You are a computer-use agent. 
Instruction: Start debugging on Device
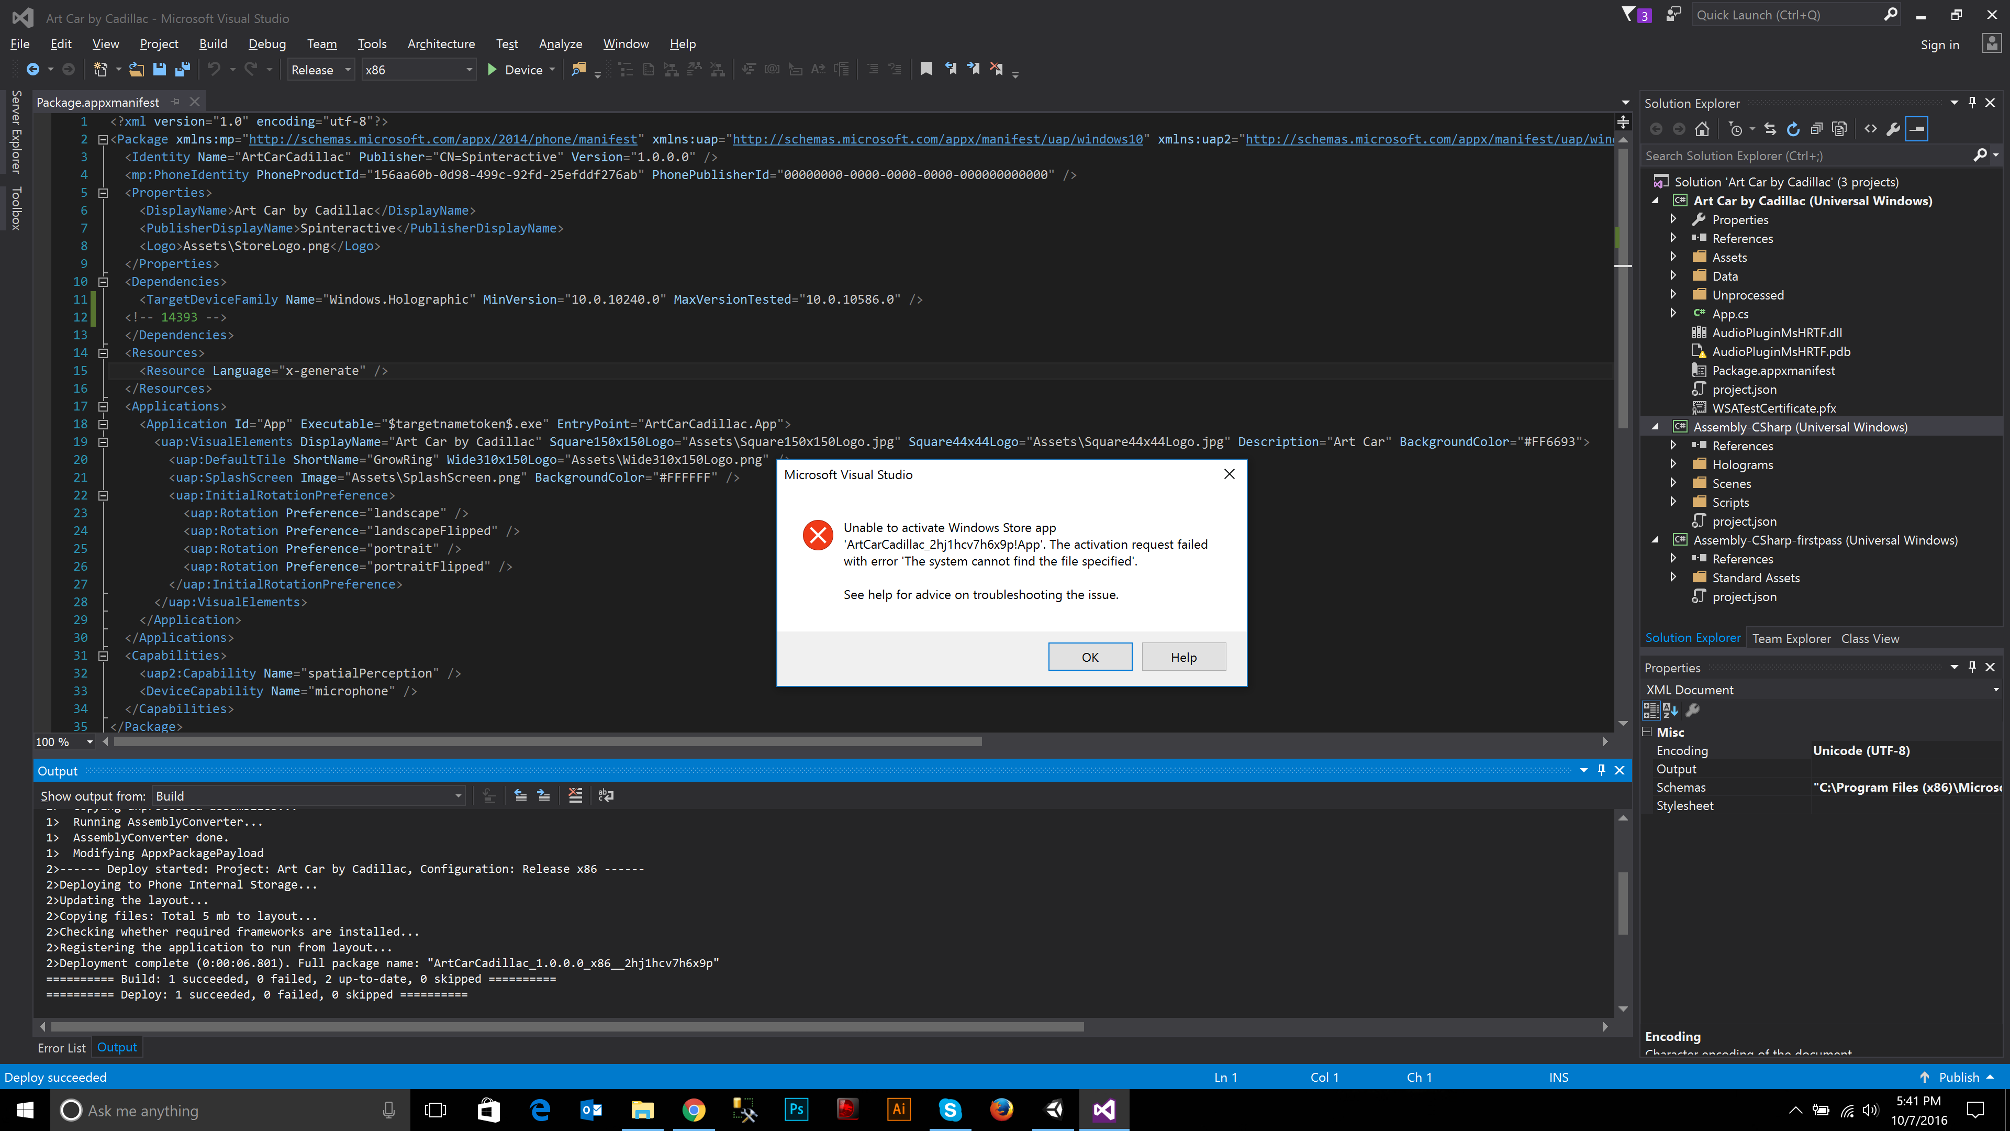[x=493, y=69]
